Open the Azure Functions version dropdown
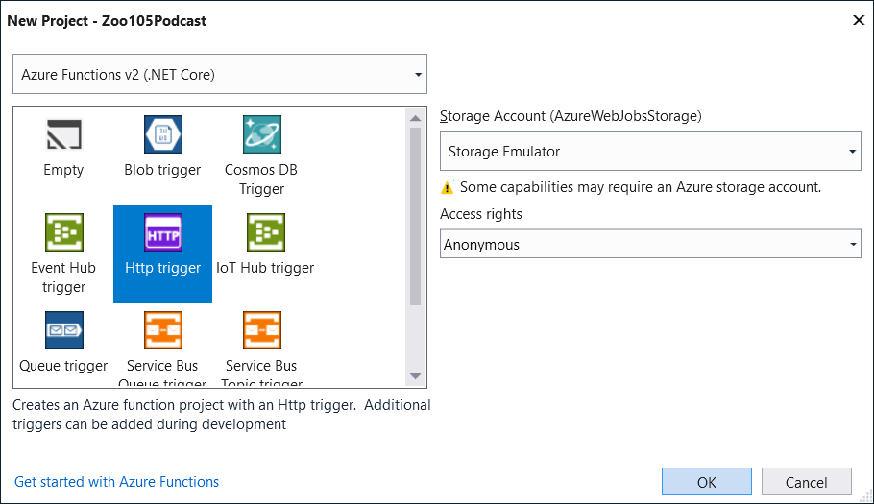 tap(220, 74)
